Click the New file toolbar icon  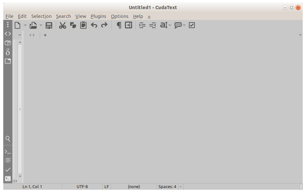(18, 25)
